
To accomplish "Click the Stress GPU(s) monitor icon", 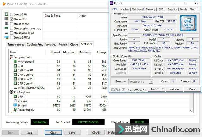I will [6, 37].
